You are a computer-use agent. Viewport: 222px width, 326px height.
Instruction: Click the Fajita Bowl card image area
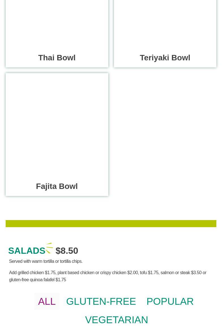[x=57, y=125]
